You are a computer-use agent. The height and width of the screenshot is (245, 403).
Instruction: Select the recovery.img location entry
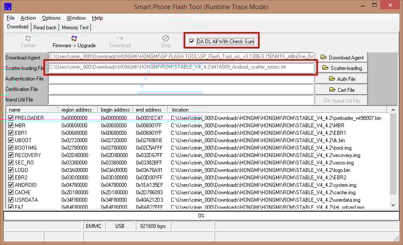coord(265,155)
